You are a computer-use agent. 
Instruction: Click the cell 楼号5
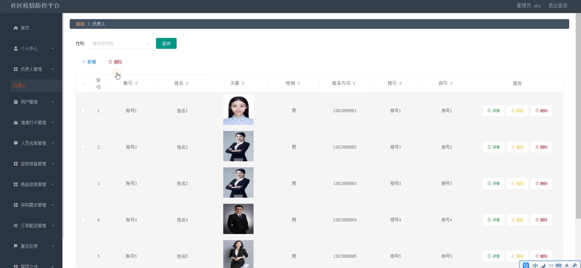coord(396,256)
